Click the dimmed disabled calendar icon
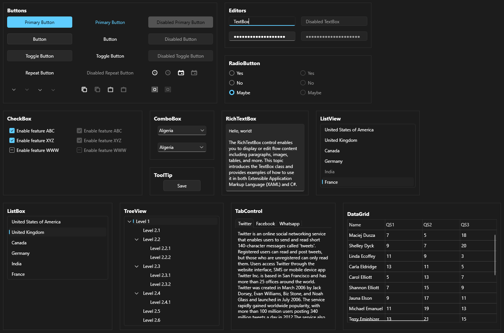 coord(194,73)
